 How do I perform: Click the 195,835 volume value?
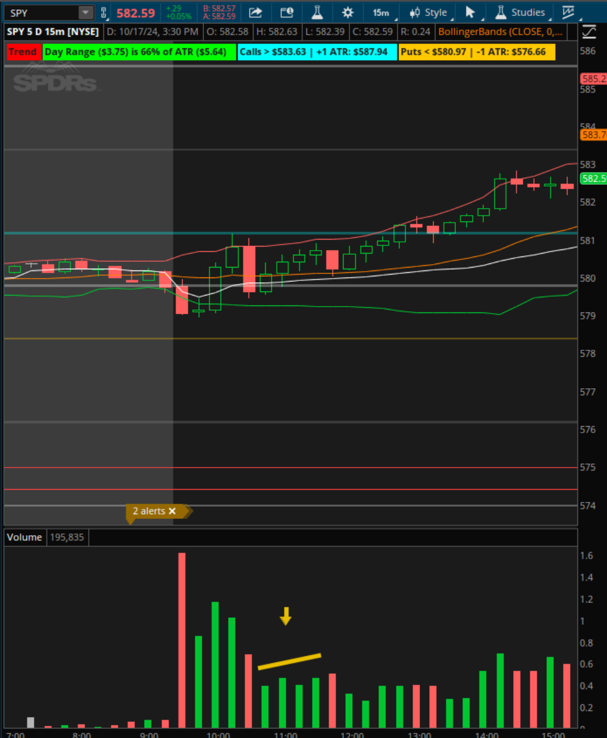67,537
